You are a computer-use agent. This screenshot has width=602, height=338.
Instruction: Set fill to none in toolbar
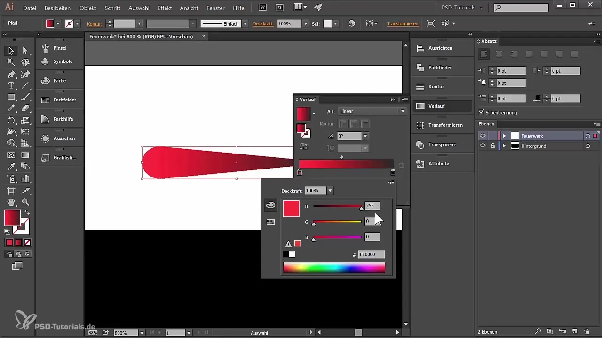pos(27,242)
